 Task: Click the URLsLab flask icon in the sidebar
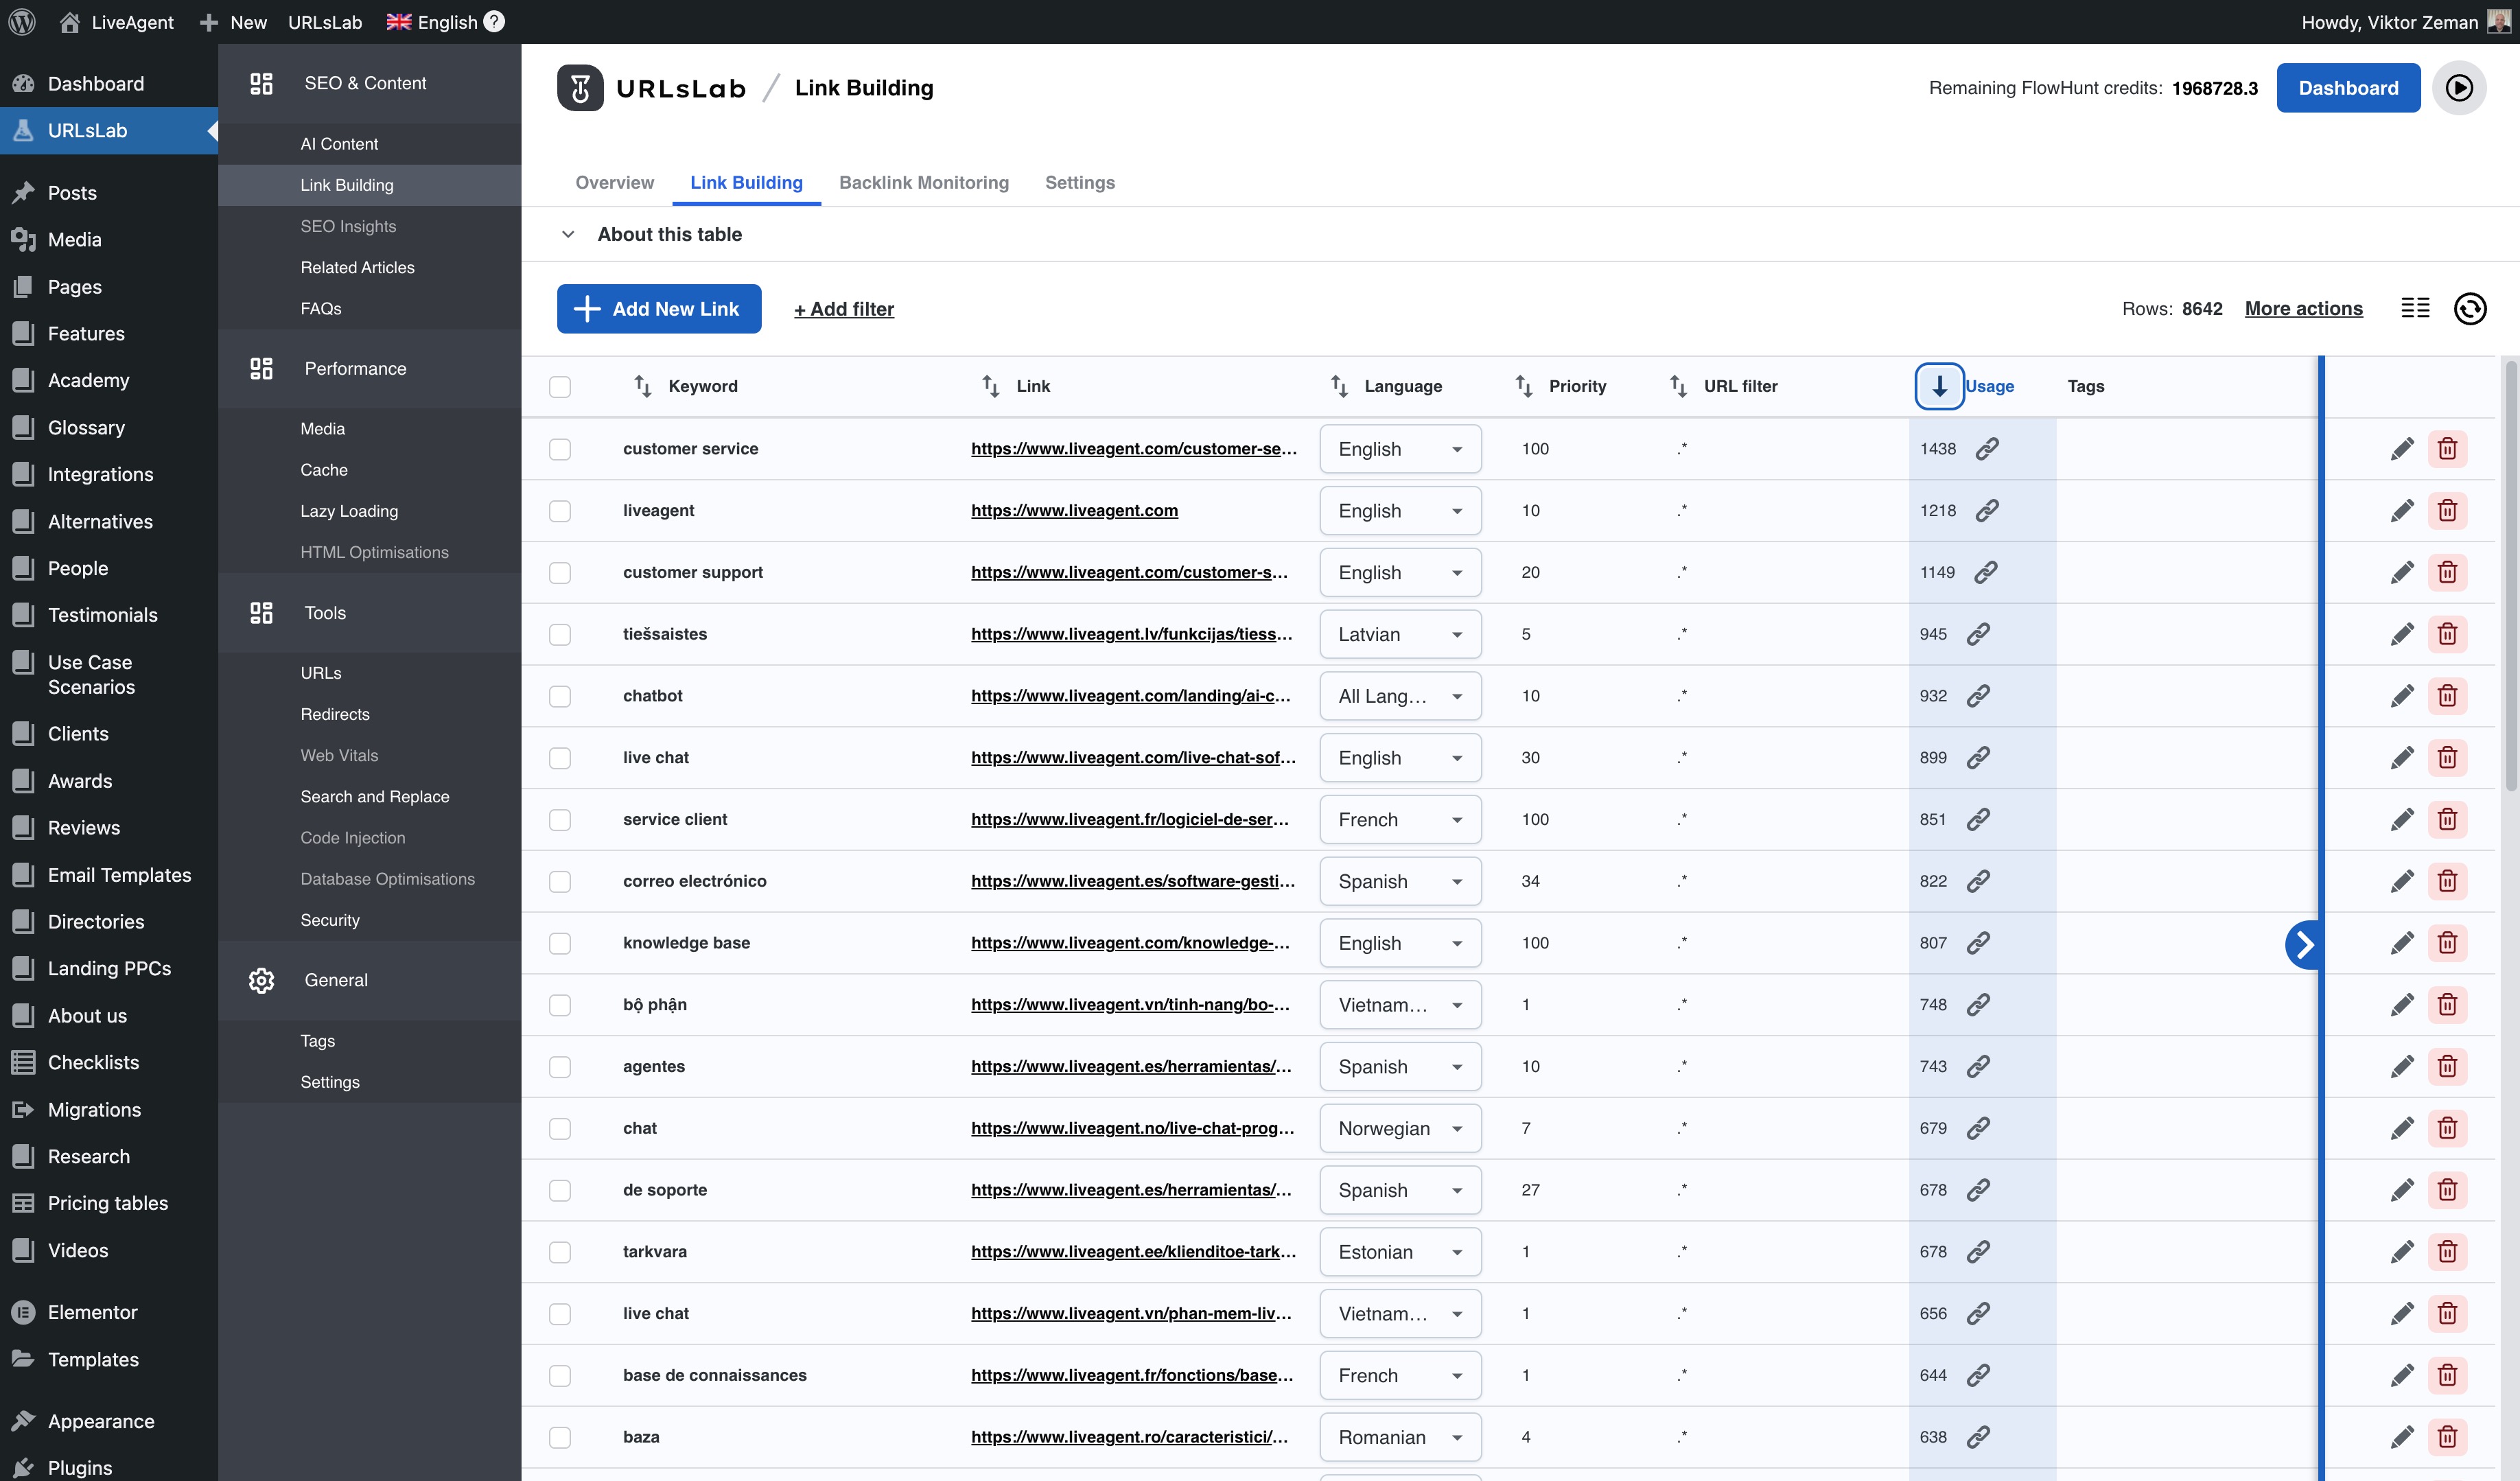(23, 131)
